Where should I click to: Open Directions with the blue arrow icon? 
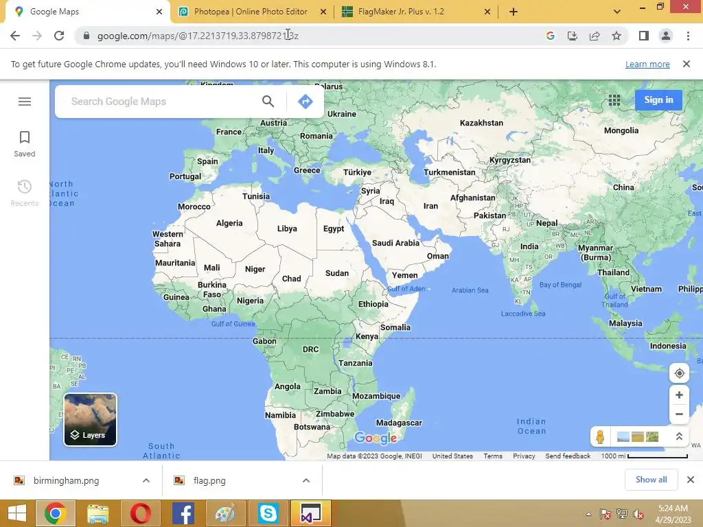[306, 102]
